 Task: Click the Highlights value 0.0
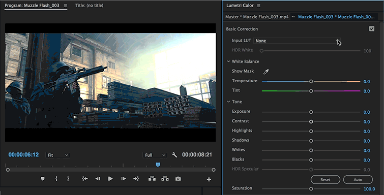tap(367, 132)
